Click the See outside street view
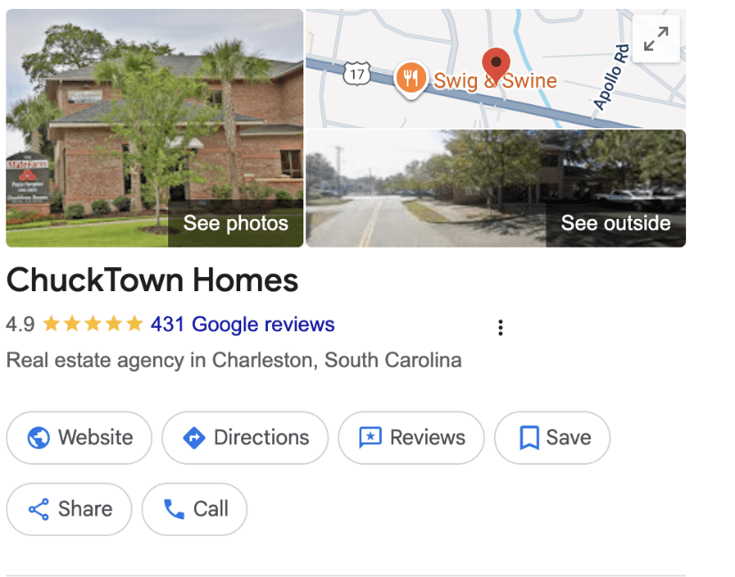 coord(616,223)
